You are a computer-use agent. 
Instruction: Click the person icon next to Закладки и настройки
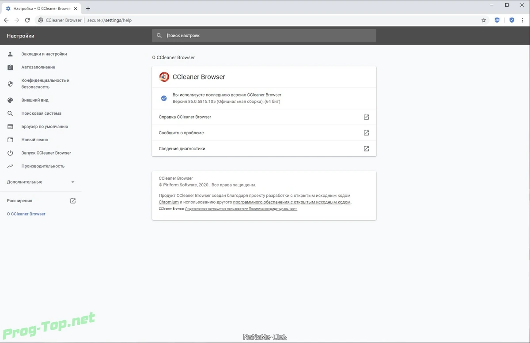tap(11, 54)
